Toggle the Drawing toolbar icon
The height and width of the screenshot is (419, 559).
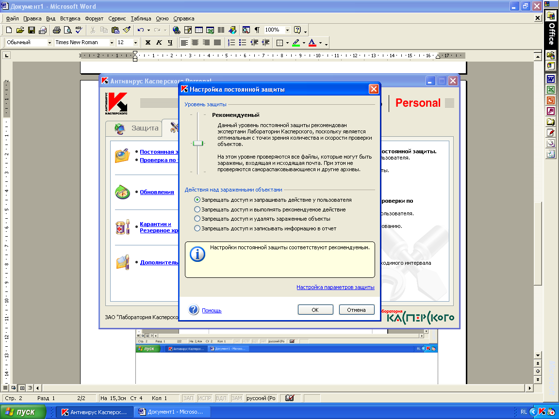click(232, 30)
